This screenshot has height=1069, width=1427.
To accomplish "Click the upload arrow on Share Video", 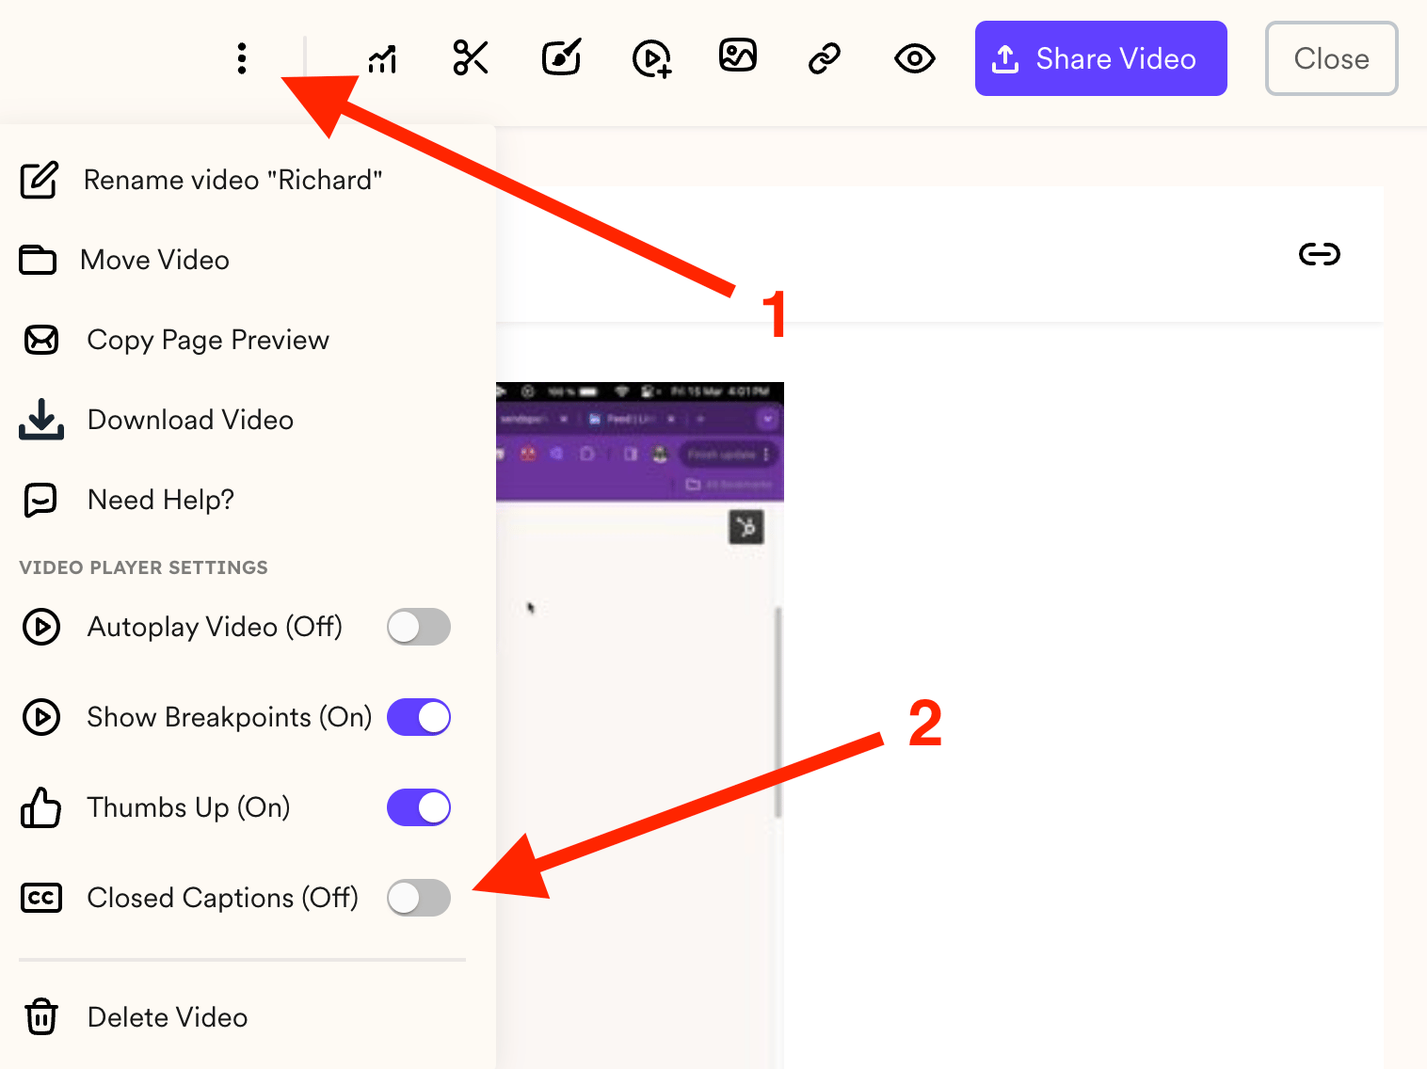I will 1005,58.
